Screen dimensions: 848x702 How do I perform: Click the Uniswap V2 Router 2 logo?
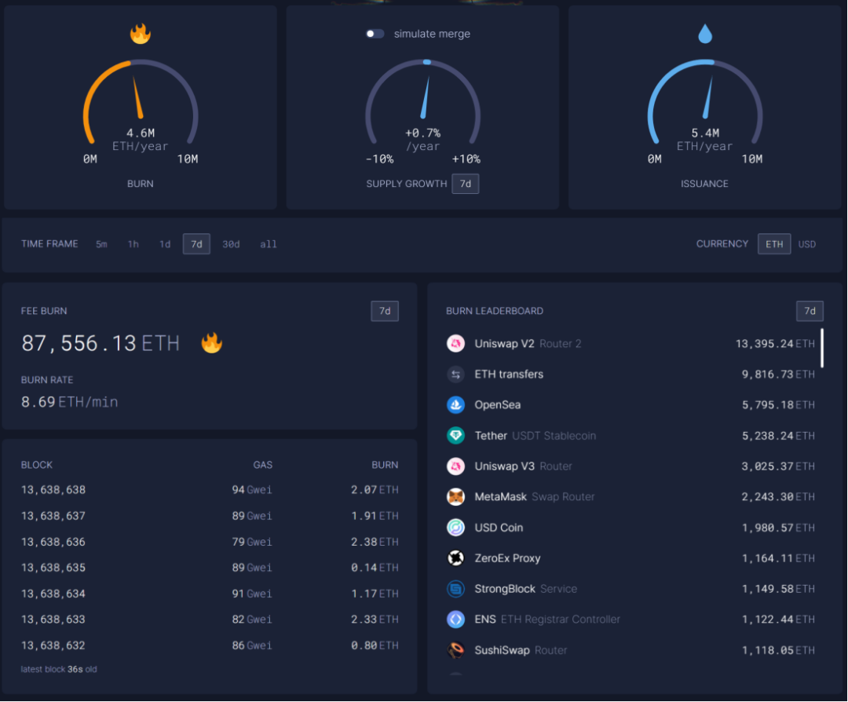[x=456, y=343]
